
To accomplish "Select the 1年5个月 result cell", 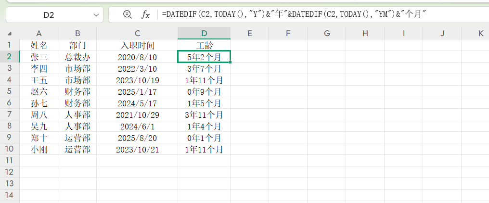I will [204, 103].
